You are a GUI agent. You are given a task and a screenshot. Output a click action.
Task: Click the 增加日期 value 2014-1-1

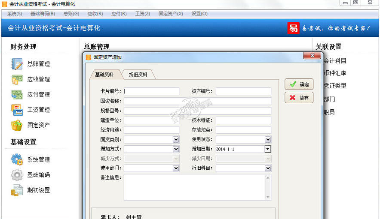click(x=225, y=149)
